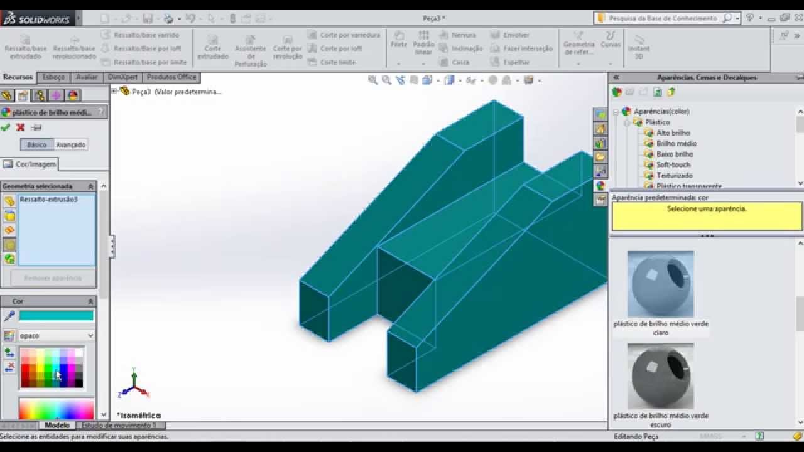Screen dimensions: 804x452
Task: Select the Avançado mode toggle
Action: pos(71,145)
